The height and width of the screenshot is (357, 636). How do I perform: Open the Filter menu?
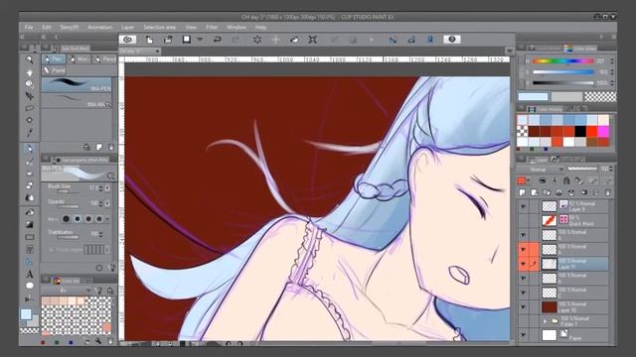[x=212, y=27]
